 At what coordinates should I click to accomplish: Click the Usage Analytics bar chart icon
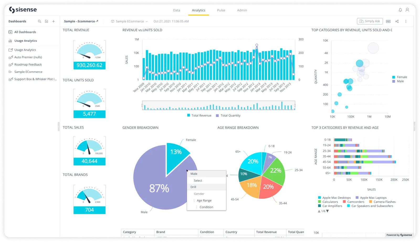point(10,41)
